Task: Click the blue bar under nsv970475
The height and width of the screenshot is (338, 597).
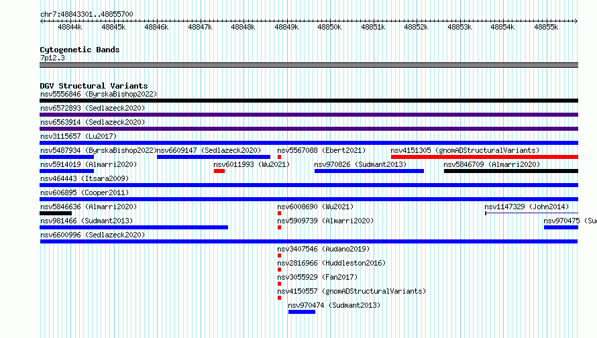Action: (561, 227)
